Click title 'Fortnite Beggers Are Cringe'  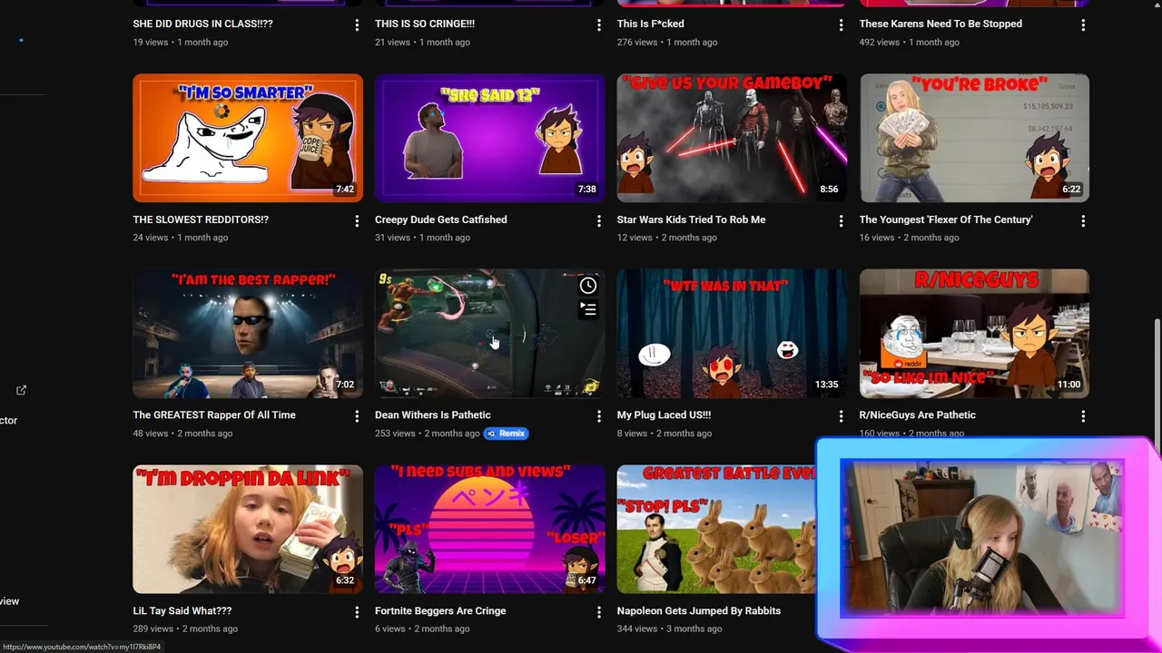pos(440,610)
